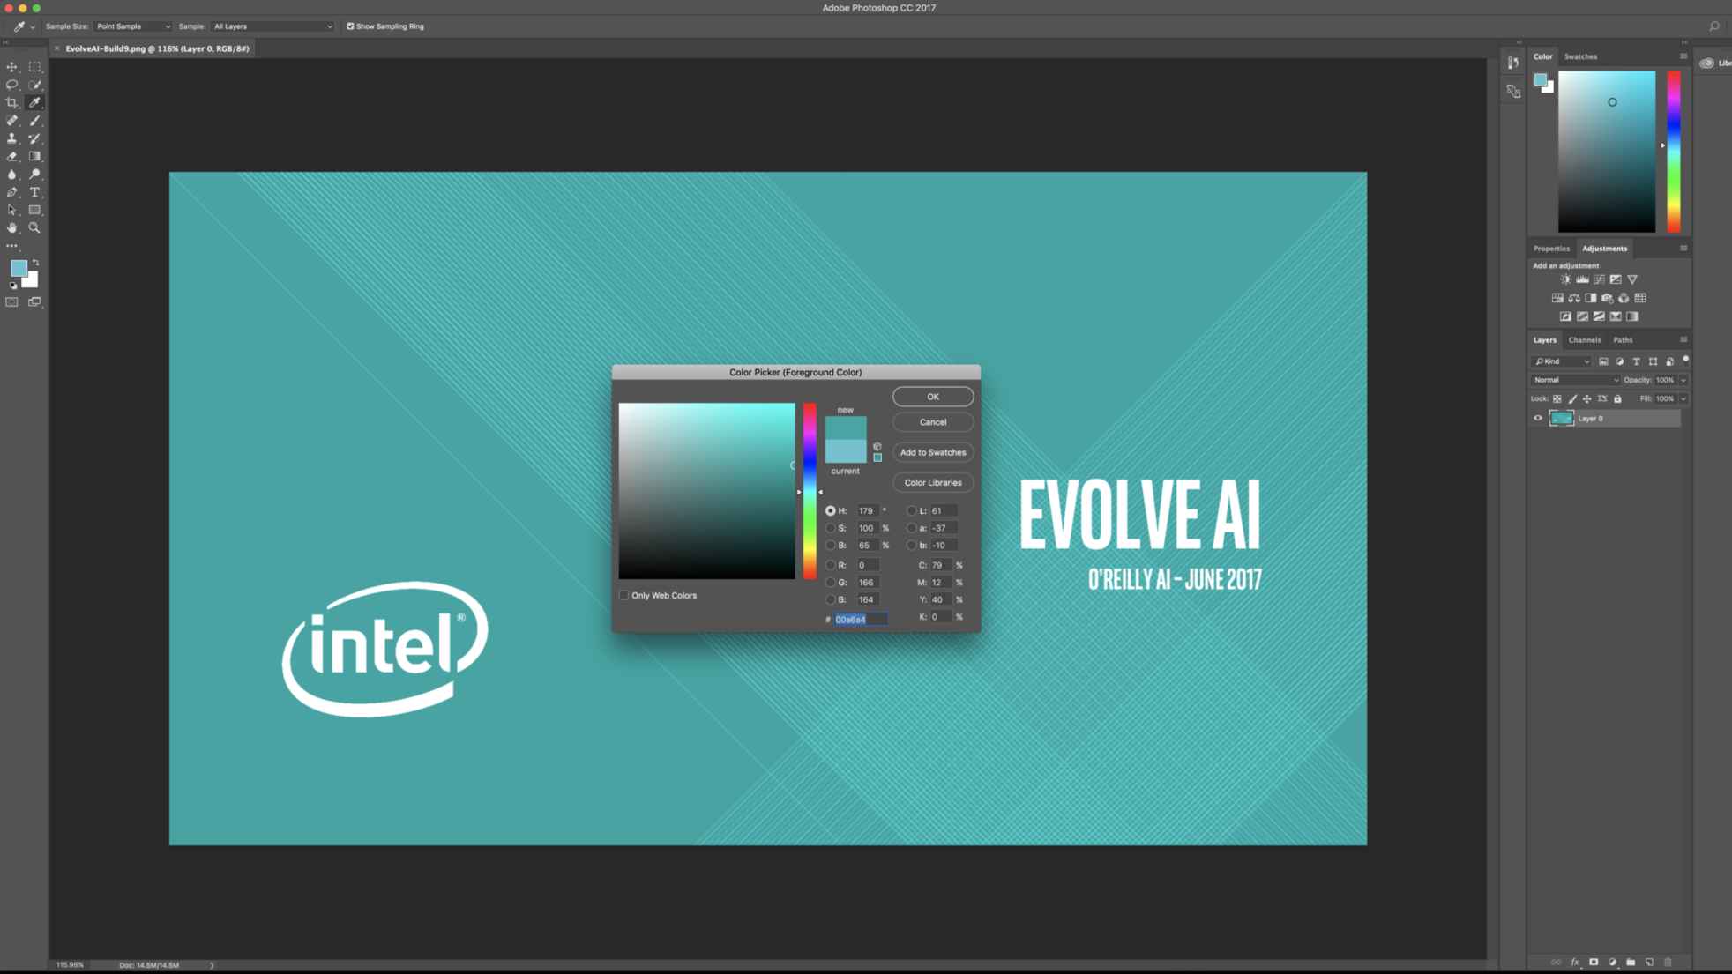The width and height of the screenshot is (1732, 974).
Task: Select the Dodge tool
Action: [x=34, y=175]
